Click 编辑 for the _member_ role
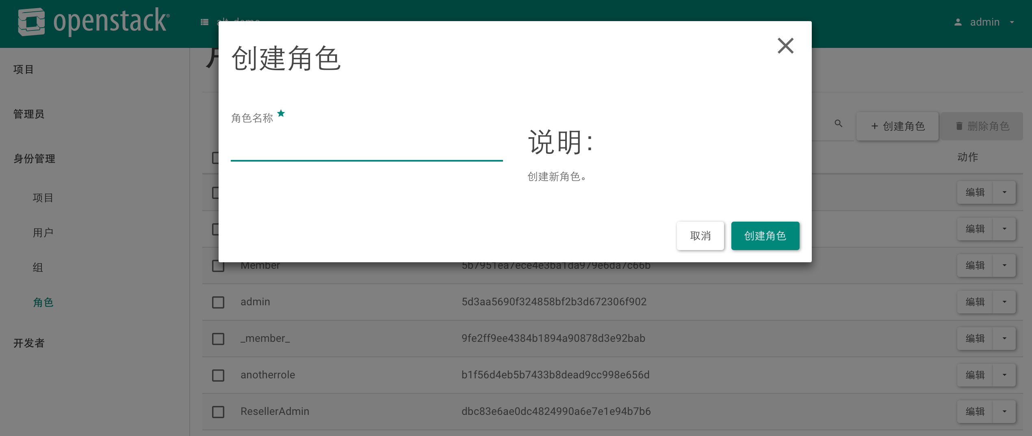Viewport: 1032px width, 436px height. [975, 339]
